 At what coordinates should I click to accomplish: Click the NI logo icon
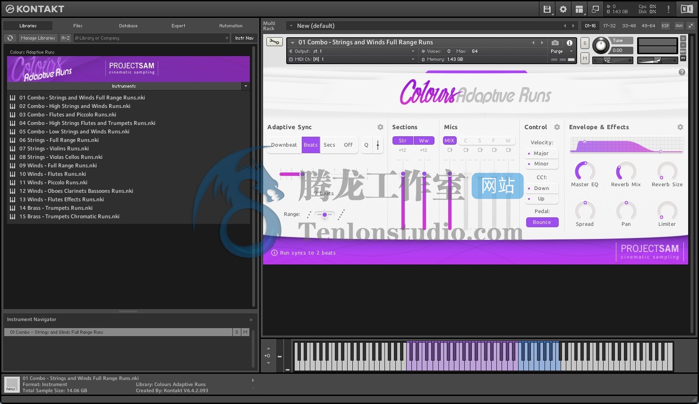687,9
